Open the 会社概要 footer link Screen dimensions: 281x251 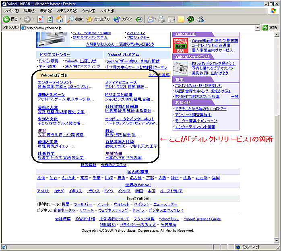63,219
